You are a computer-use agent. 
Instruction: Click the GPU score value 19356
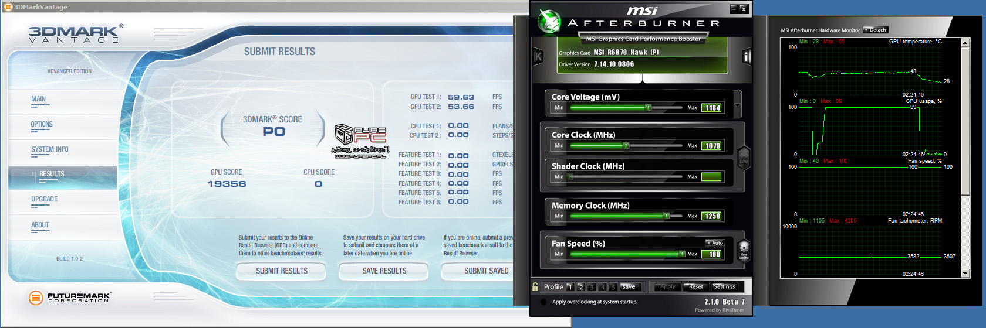[x=227, y=184]
